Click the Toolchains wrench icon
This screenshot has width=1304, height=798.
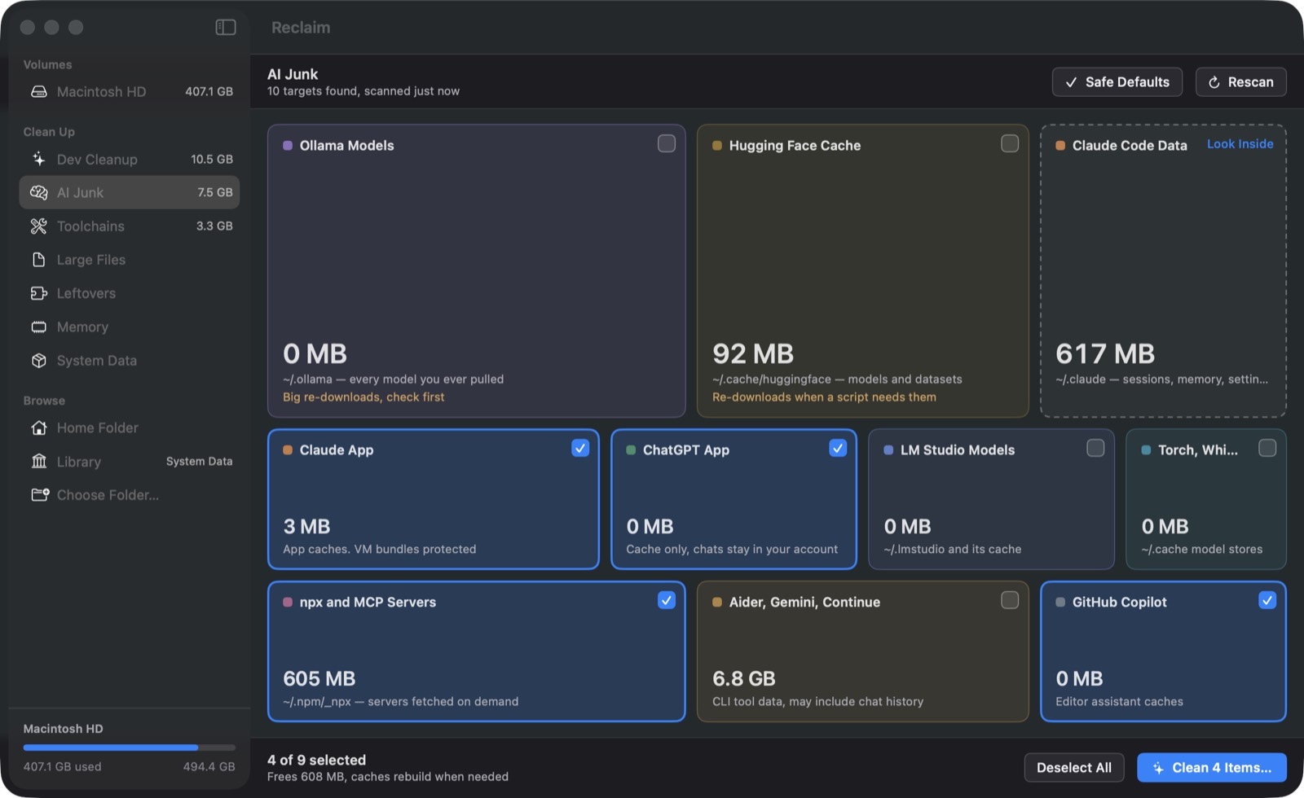click(39, 226)
